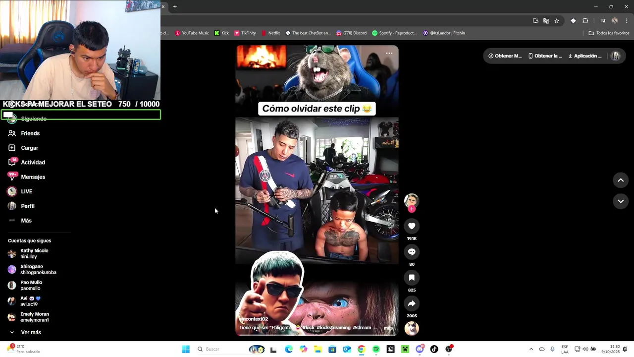634x357 pixels.
Task: Open the creator's profile avatar
Action: [412, 200]
